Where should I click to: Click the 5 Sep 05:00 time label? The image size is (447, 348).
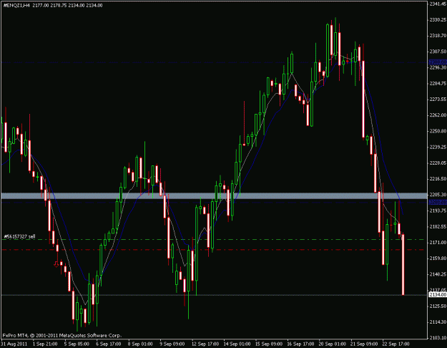(77, 344)
